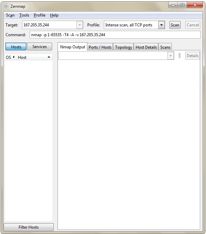Click inside the Command text field
This screenshot has width=206, height=234.
[x=115, y=35]
